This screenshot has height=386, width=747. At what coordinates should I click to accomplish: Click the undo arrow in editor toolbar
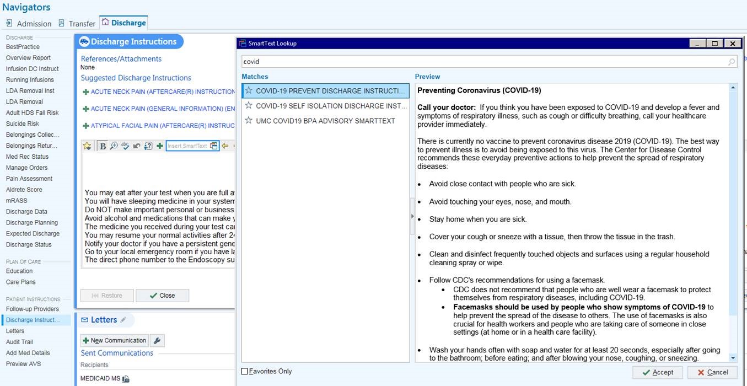[136, 146]
